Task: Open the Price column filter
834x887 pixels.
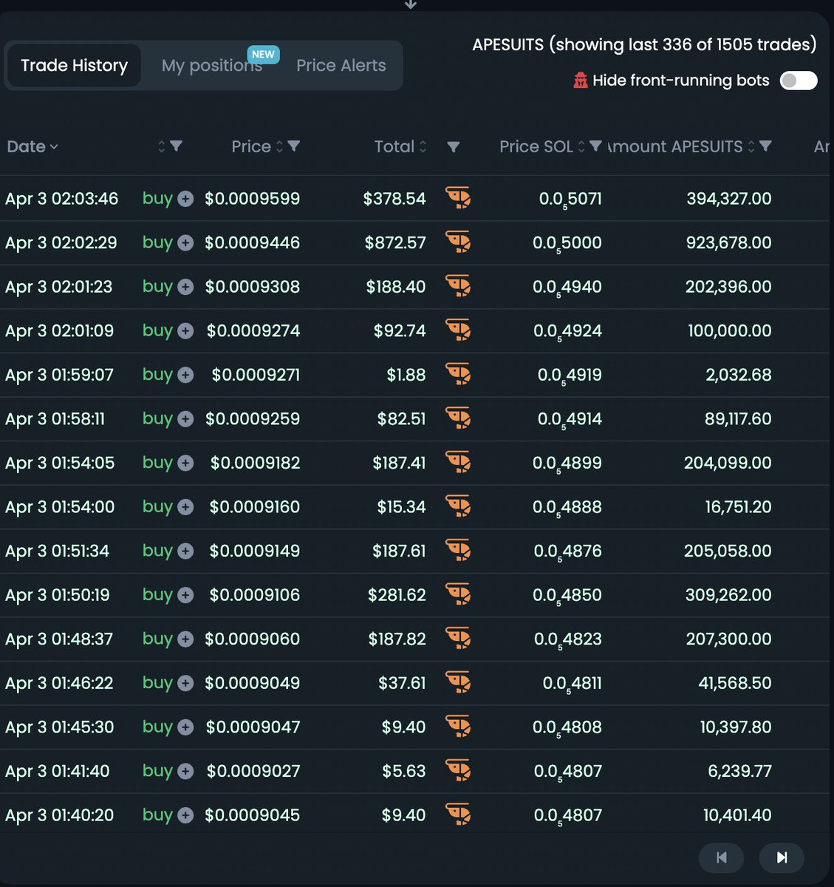Action: [x=293, y=146]
